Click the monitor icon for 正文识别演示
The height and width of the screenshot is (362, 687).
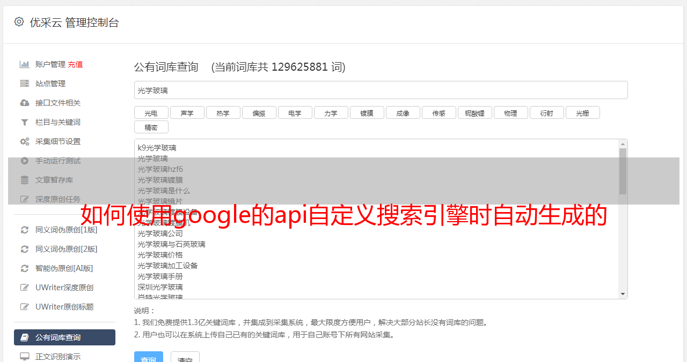24,356
